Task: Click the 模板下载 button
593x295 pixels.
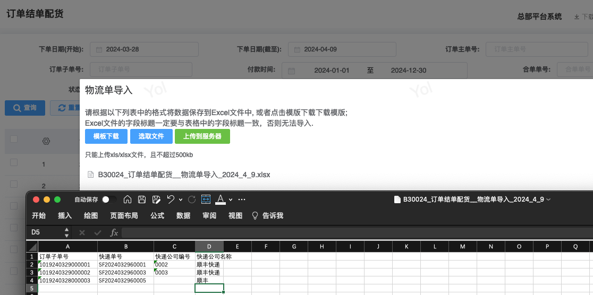Action: 106,136
